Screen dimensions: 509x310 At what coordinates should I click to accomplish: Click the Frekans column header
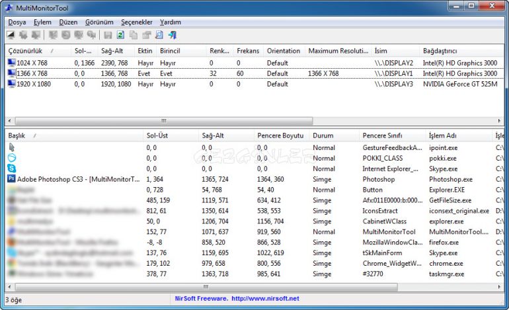click(x=248, y=51)
